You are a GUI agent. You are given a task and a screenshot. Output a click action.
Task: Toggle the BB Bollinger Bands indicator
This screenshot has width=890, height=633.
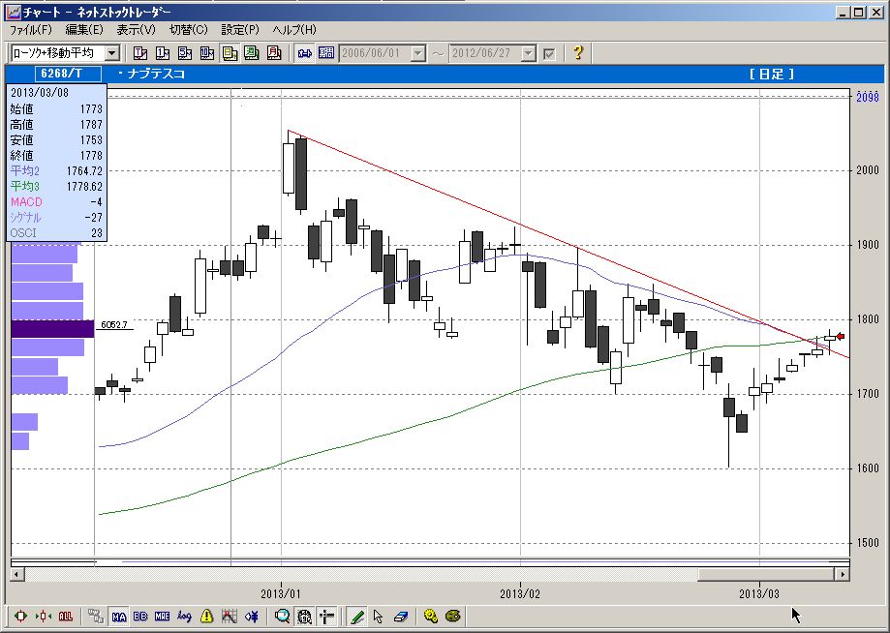pyautogui.click(x=140, y=616)
